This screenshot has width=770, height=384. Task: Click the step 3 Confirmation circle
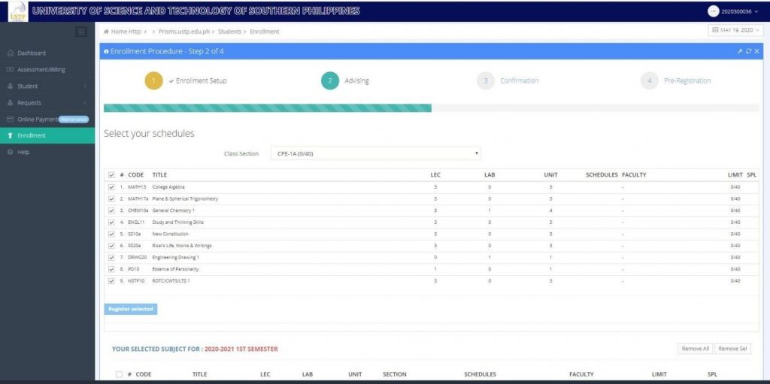click(x=486, y=80)
